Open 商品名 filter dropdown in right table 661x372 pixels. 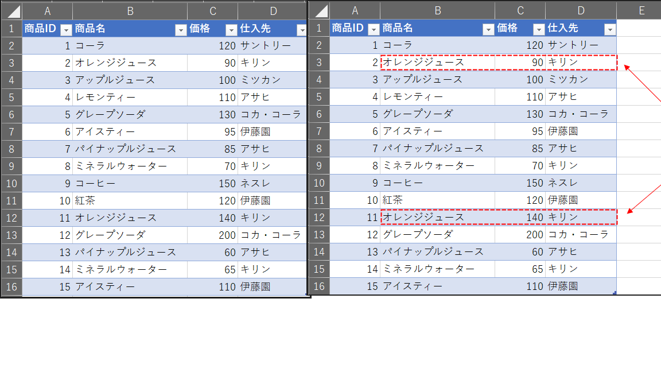(489, 29)
